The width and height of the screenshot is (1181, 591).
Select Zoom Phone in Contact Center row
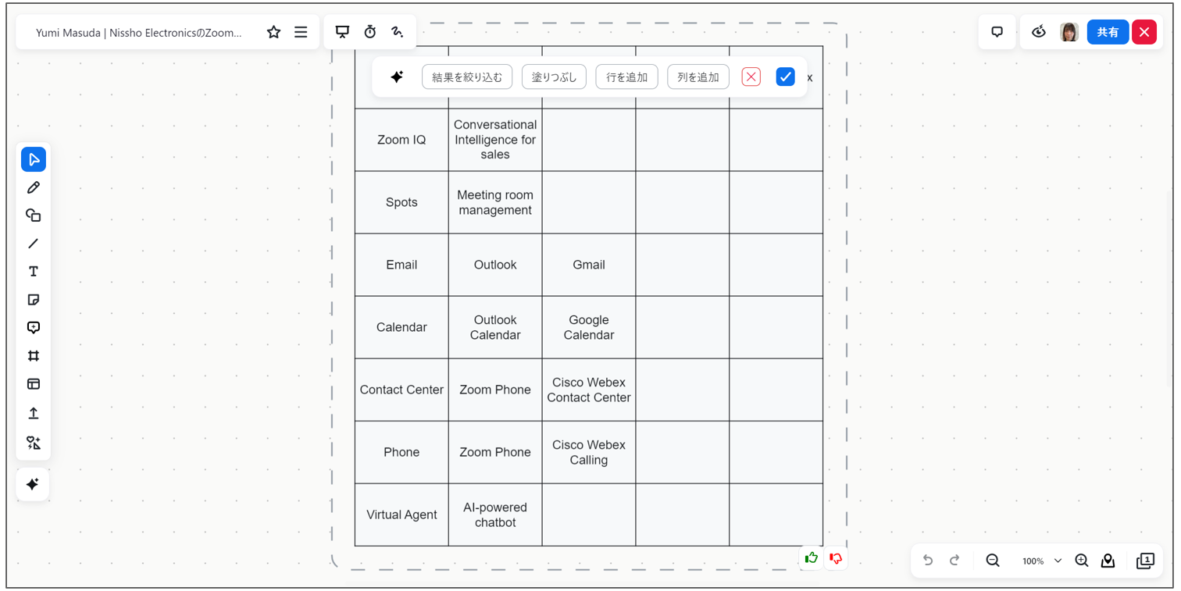(x=495, y=390)
